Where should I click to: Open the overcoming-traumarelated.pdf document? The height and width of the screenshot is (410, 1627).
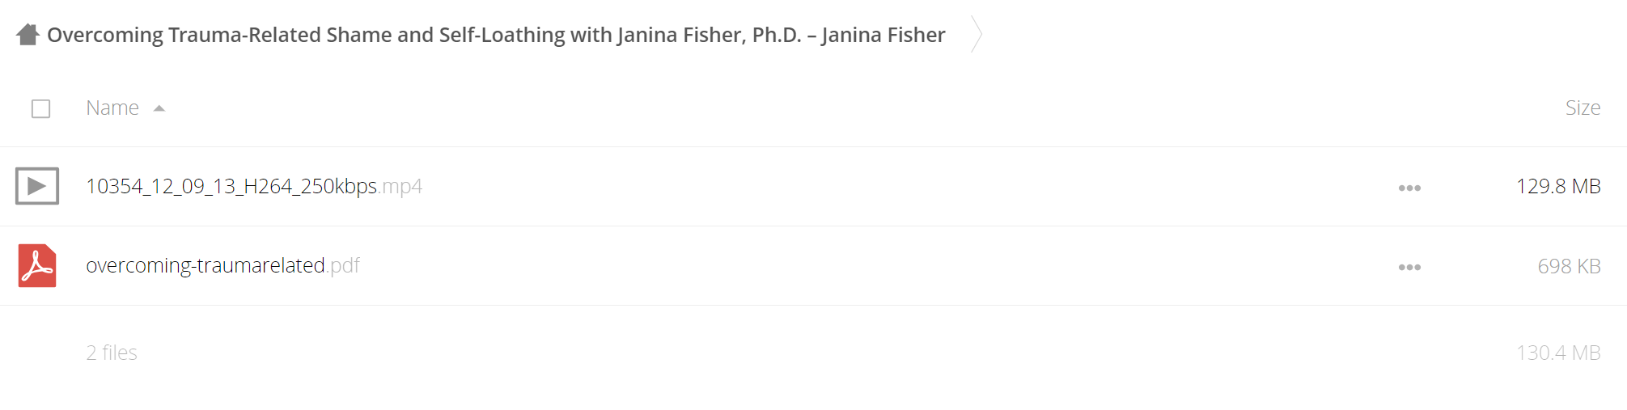tap(222, 265)
